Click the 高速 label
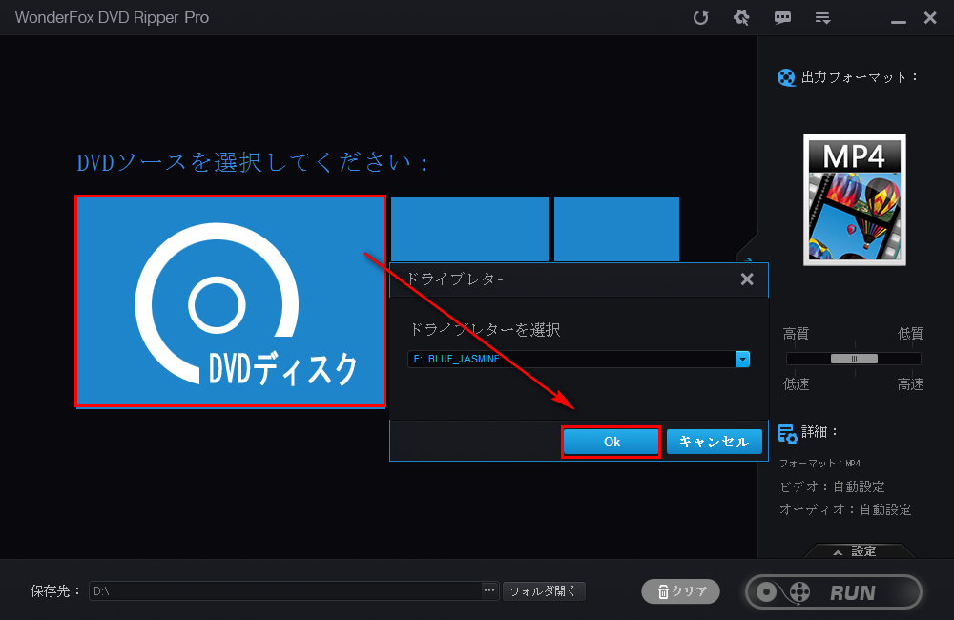Image resolution: width=954 pixels, height=620 pixels. pos(910,384)
